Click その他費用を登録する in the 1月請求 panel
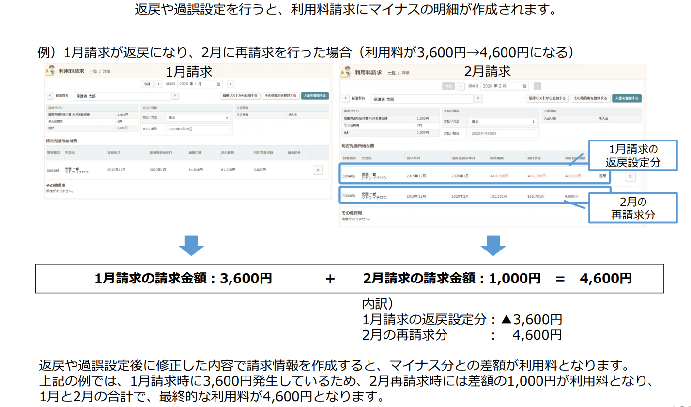This screenshot has height=407, width=691. tap(280, 96)
